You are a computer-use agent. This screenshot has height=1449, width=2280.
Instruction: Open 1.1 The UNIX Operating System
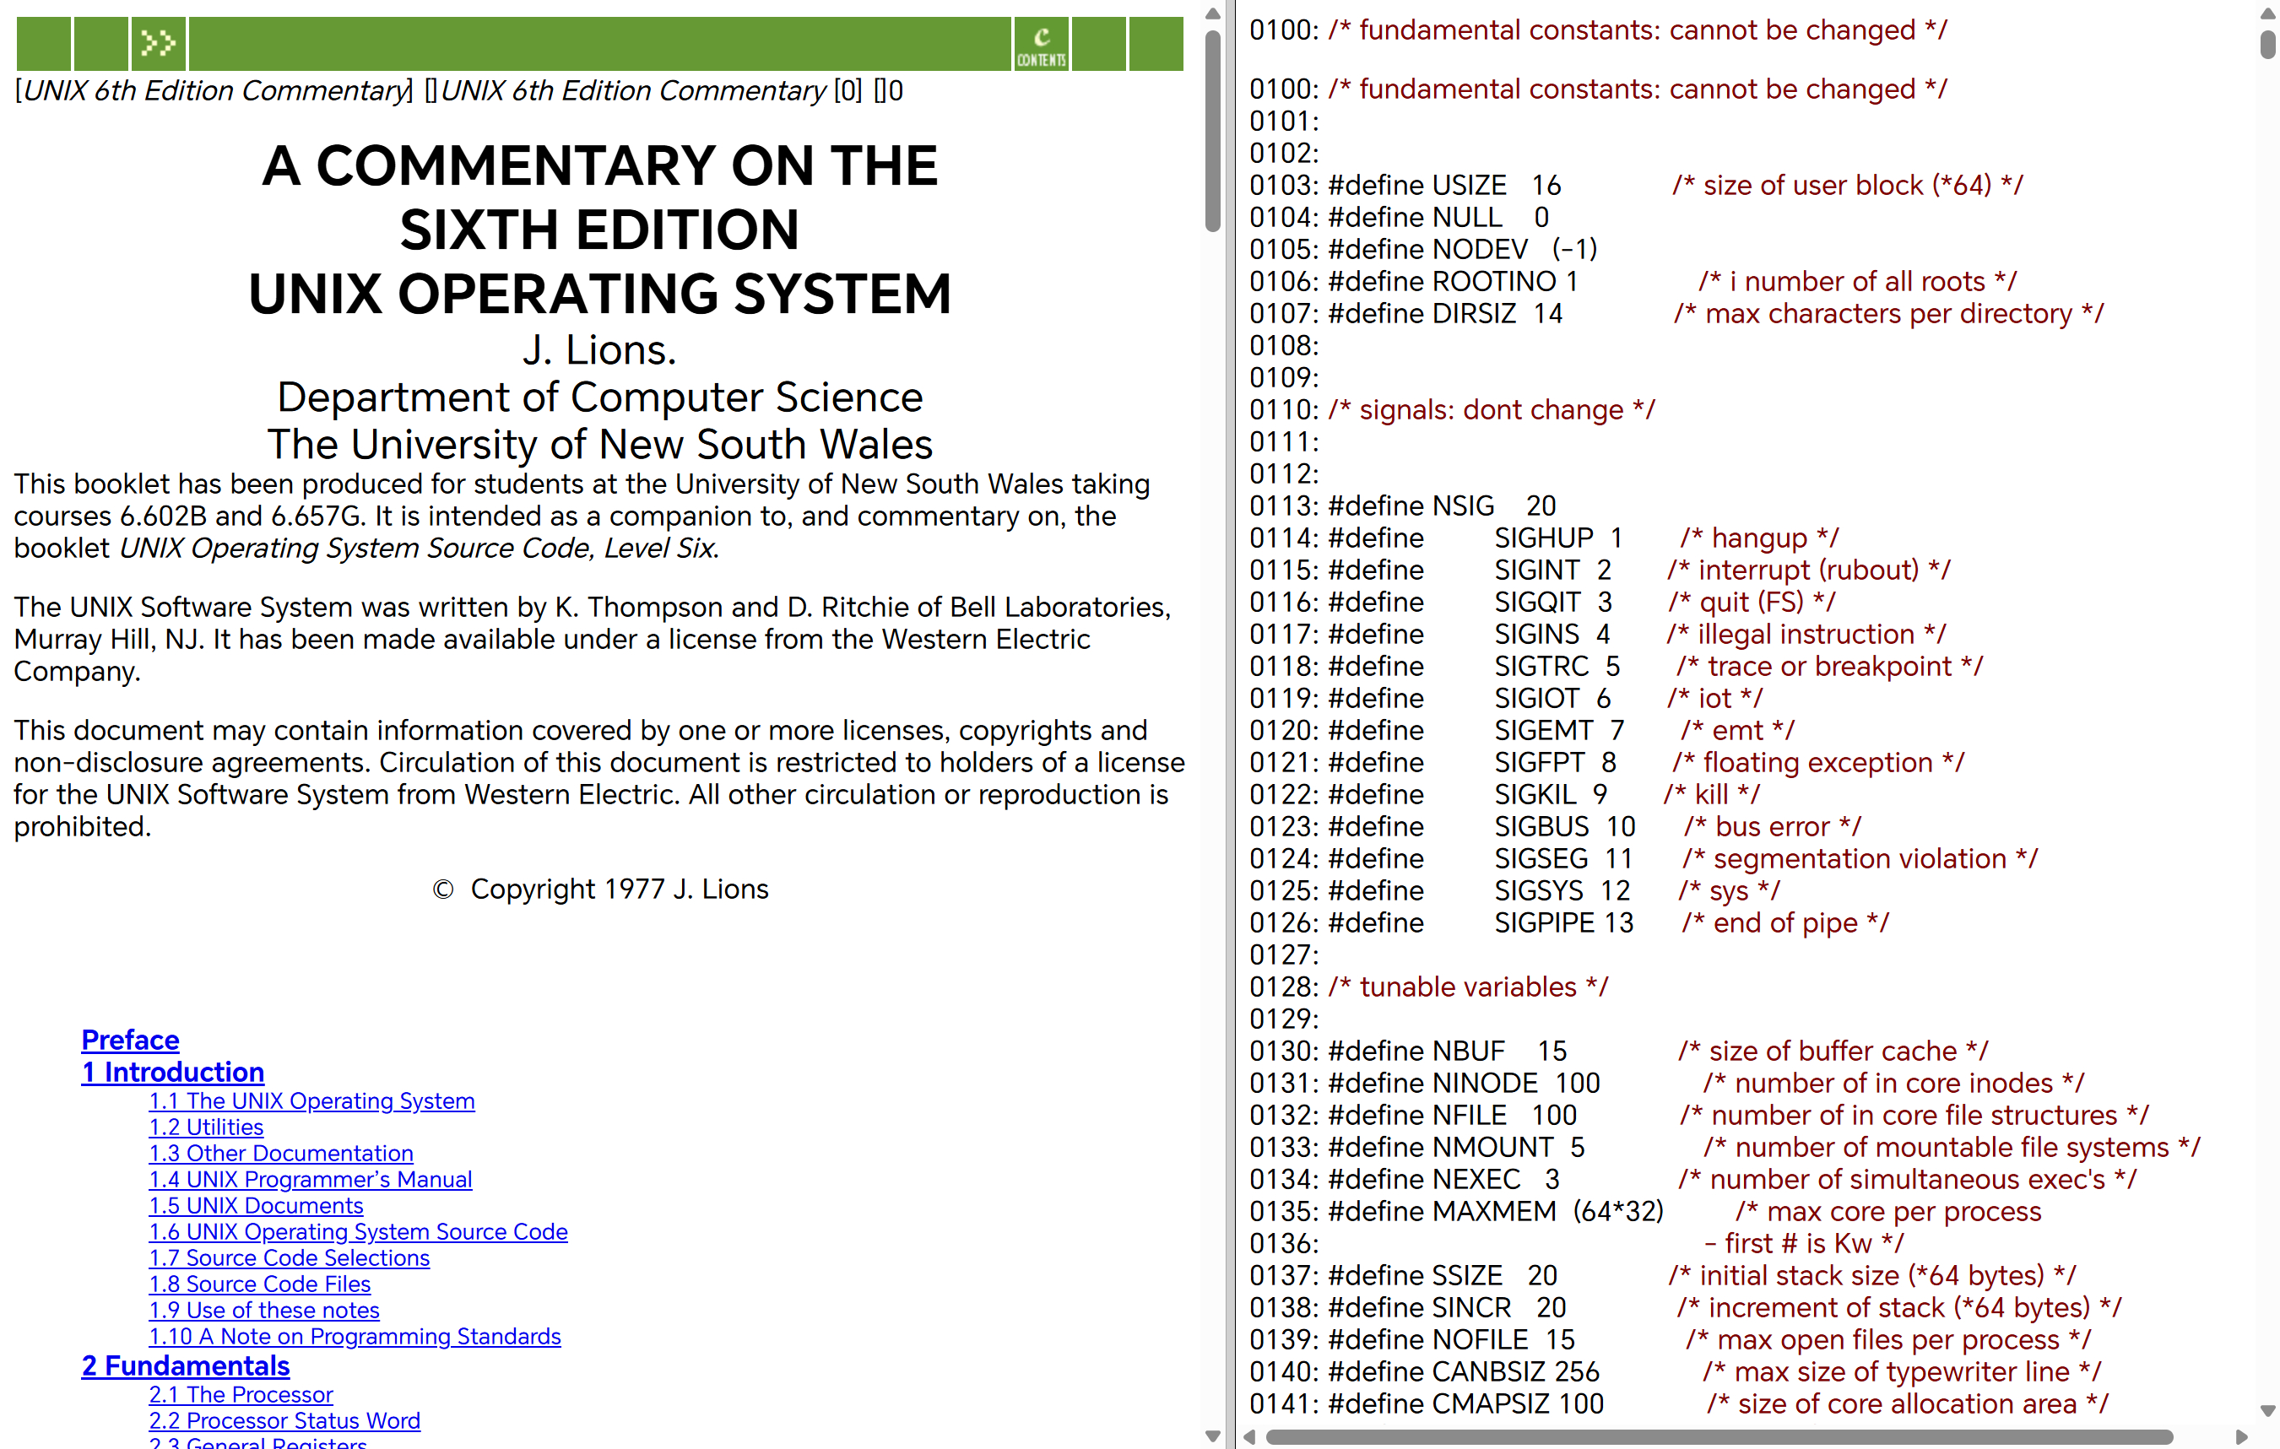[311, 1100]
